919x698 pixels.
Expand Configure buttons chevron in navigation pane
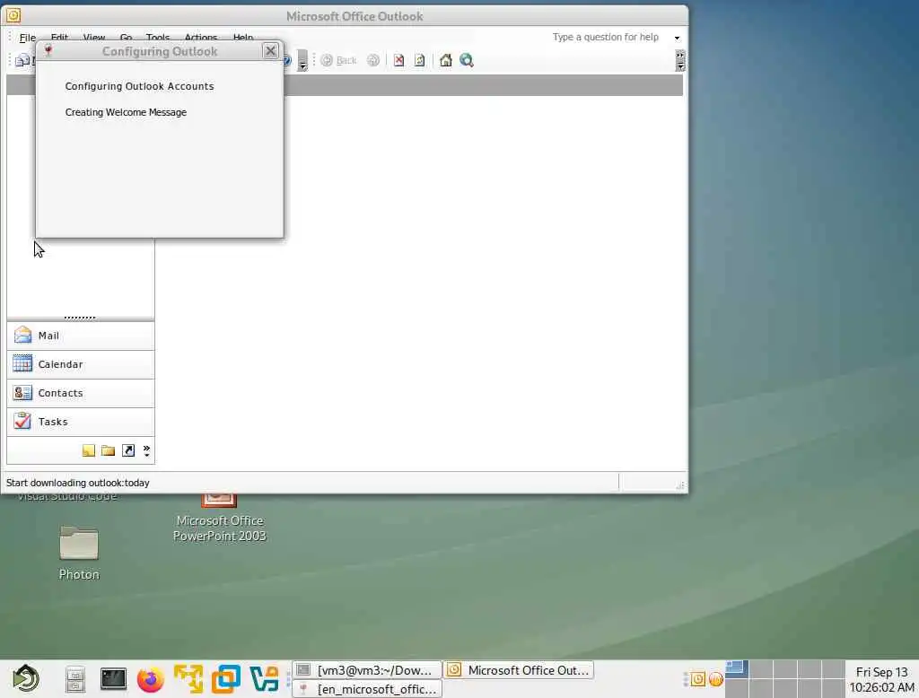point(146,450)
